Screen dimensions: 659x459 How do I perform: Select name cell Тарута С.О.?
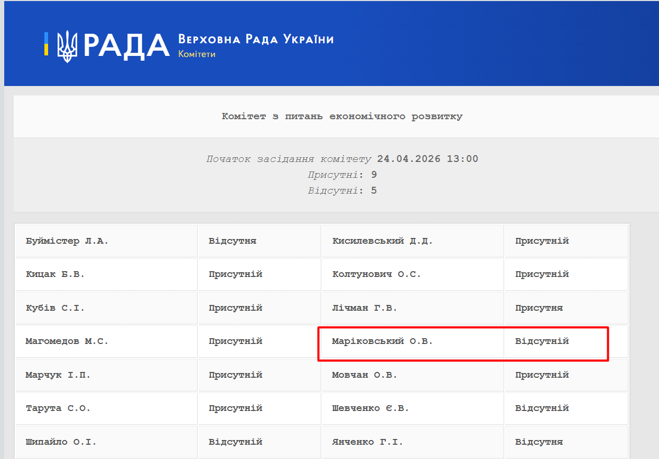[x=106, y=408]
